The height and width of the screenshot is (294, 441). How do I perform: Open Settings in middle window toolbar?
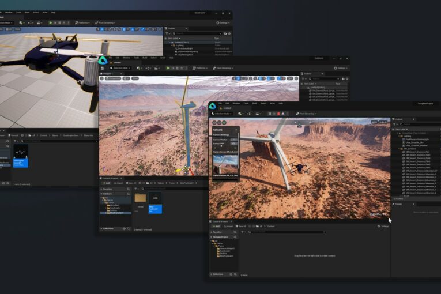tap(340, 68)
